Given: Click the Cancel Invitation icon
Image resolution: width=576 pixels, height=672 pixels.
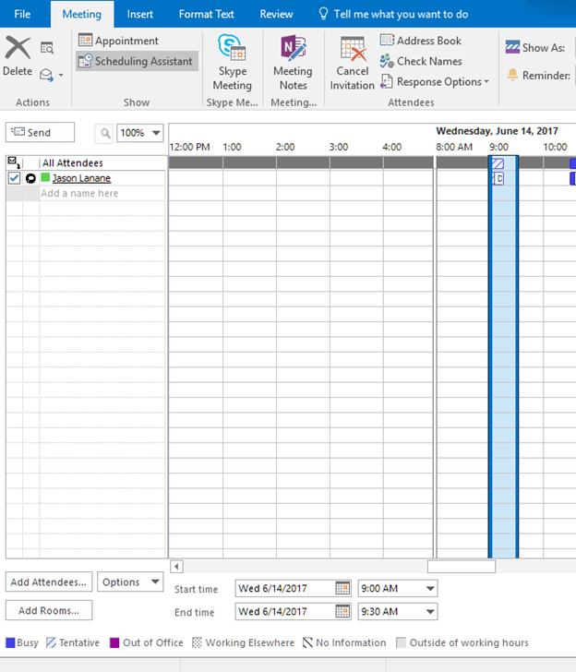Looking at the screenshot, I should click(x=353, y=62).
